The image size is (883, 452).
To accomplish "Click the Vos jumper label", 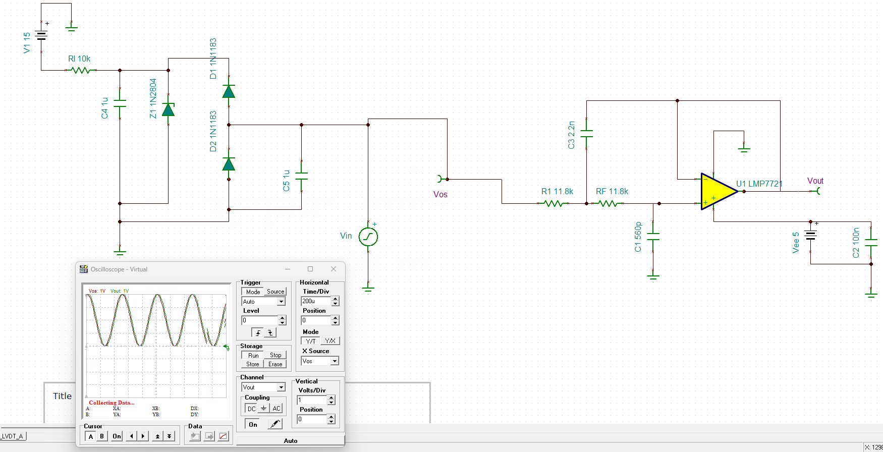I will 440,194.
